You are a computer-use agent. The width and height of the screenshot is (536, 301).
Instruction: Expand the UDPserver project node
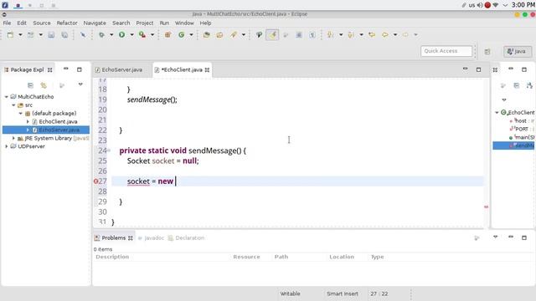(x=7, y=146)
